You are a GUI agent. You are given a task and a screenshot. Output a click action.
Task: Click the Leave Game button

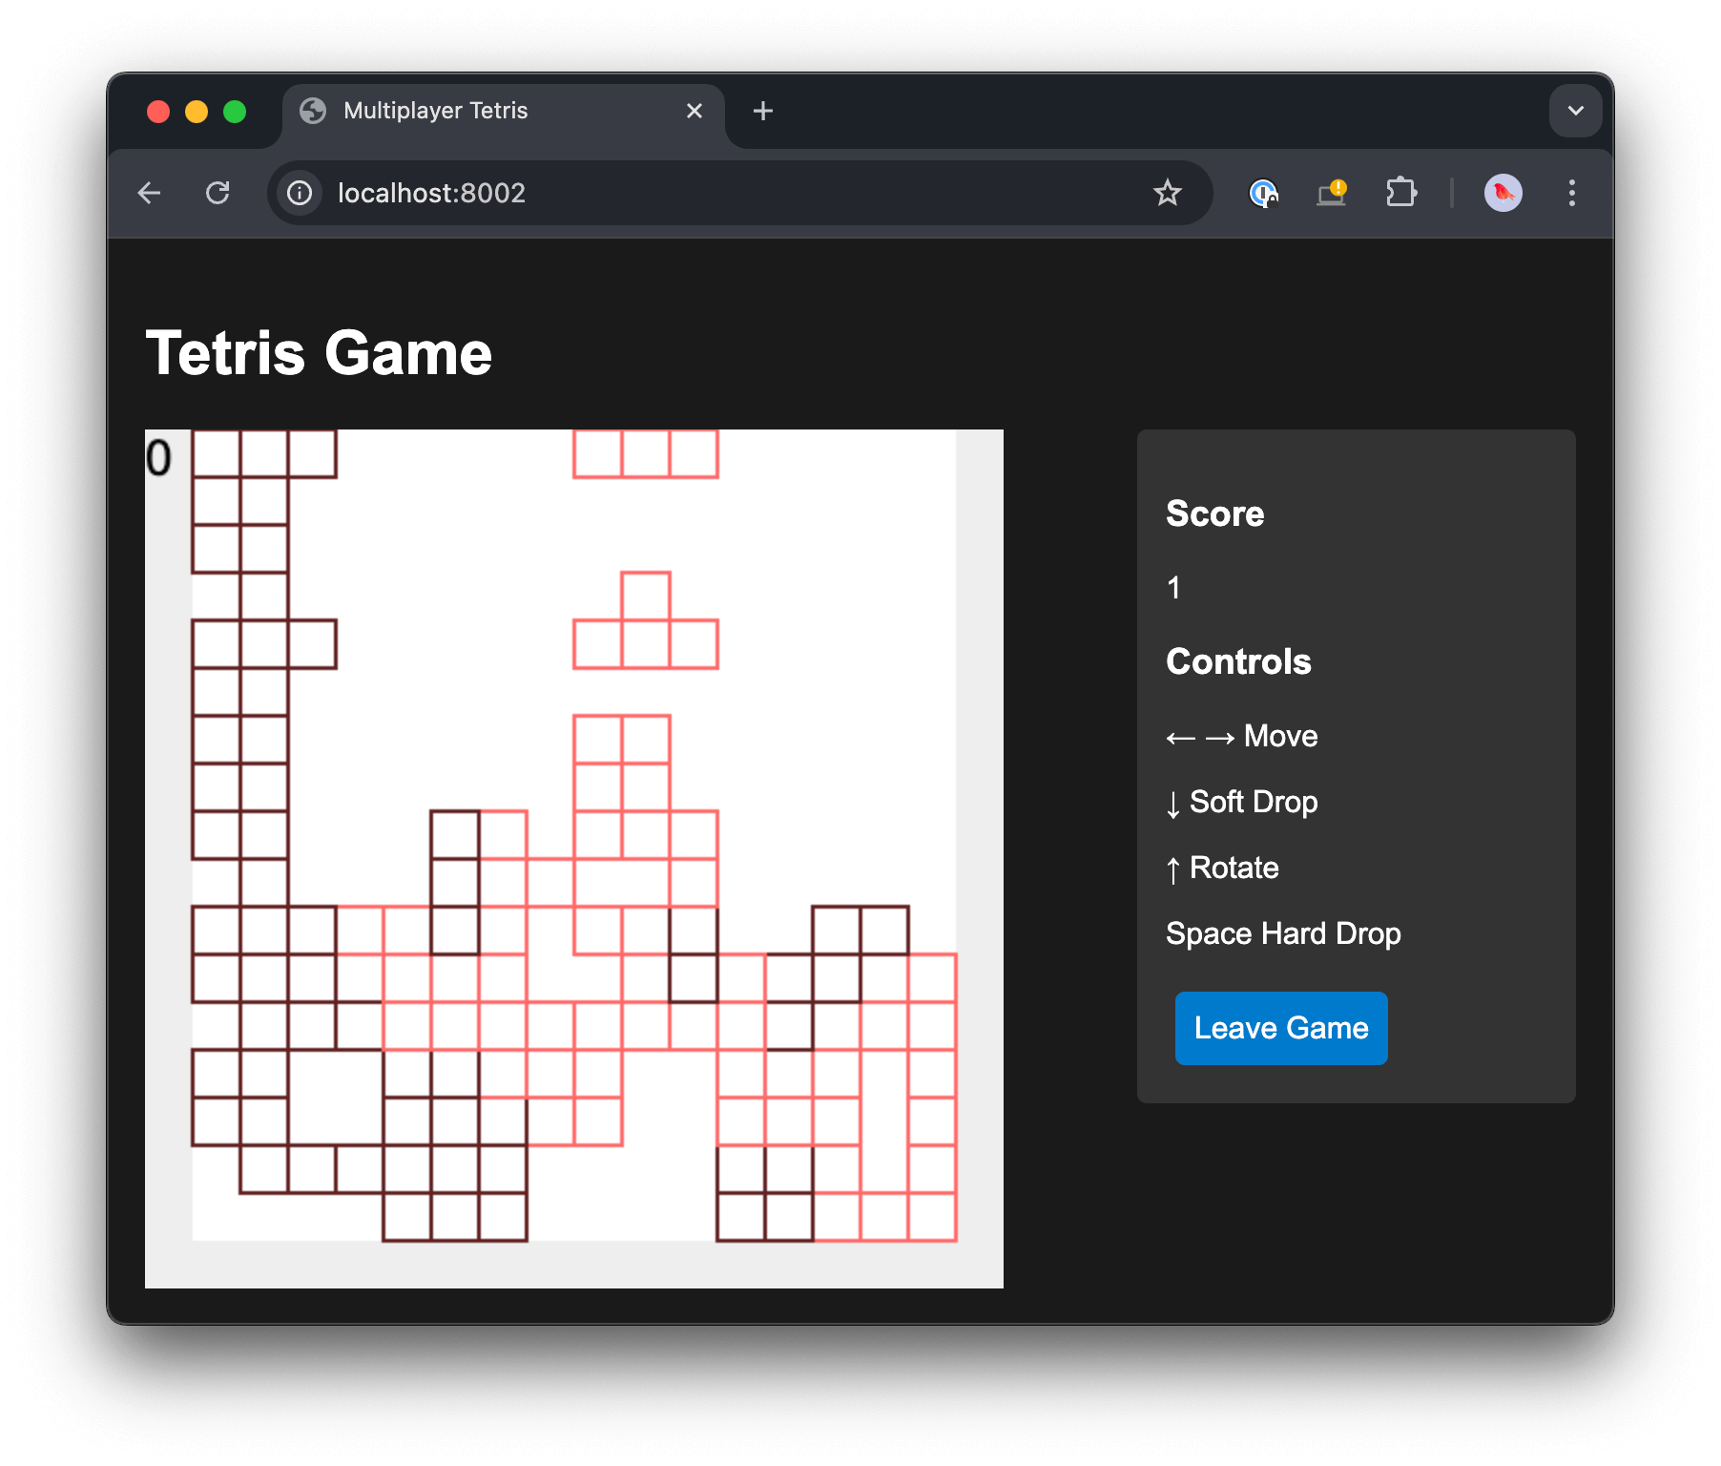[x=1281, y=1028]
